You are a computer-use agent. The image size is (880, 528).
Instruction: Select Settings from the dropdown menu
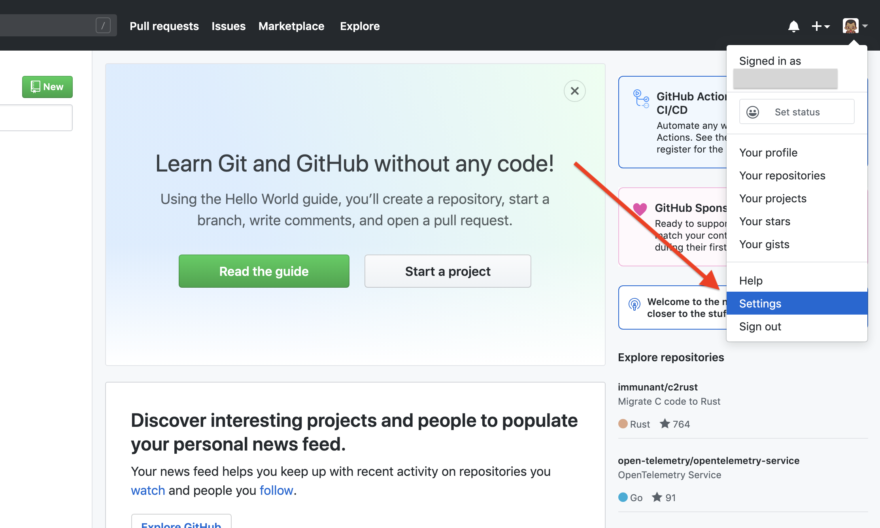coord(761,303)
